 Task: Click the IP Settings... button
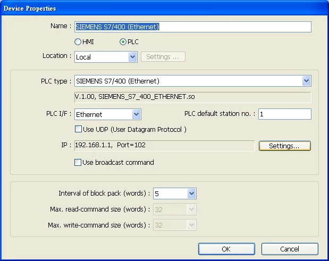(285, 146)
